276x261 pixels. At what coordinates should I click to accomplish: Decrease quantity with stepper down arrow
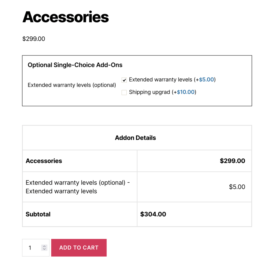[x=45, y=249]
